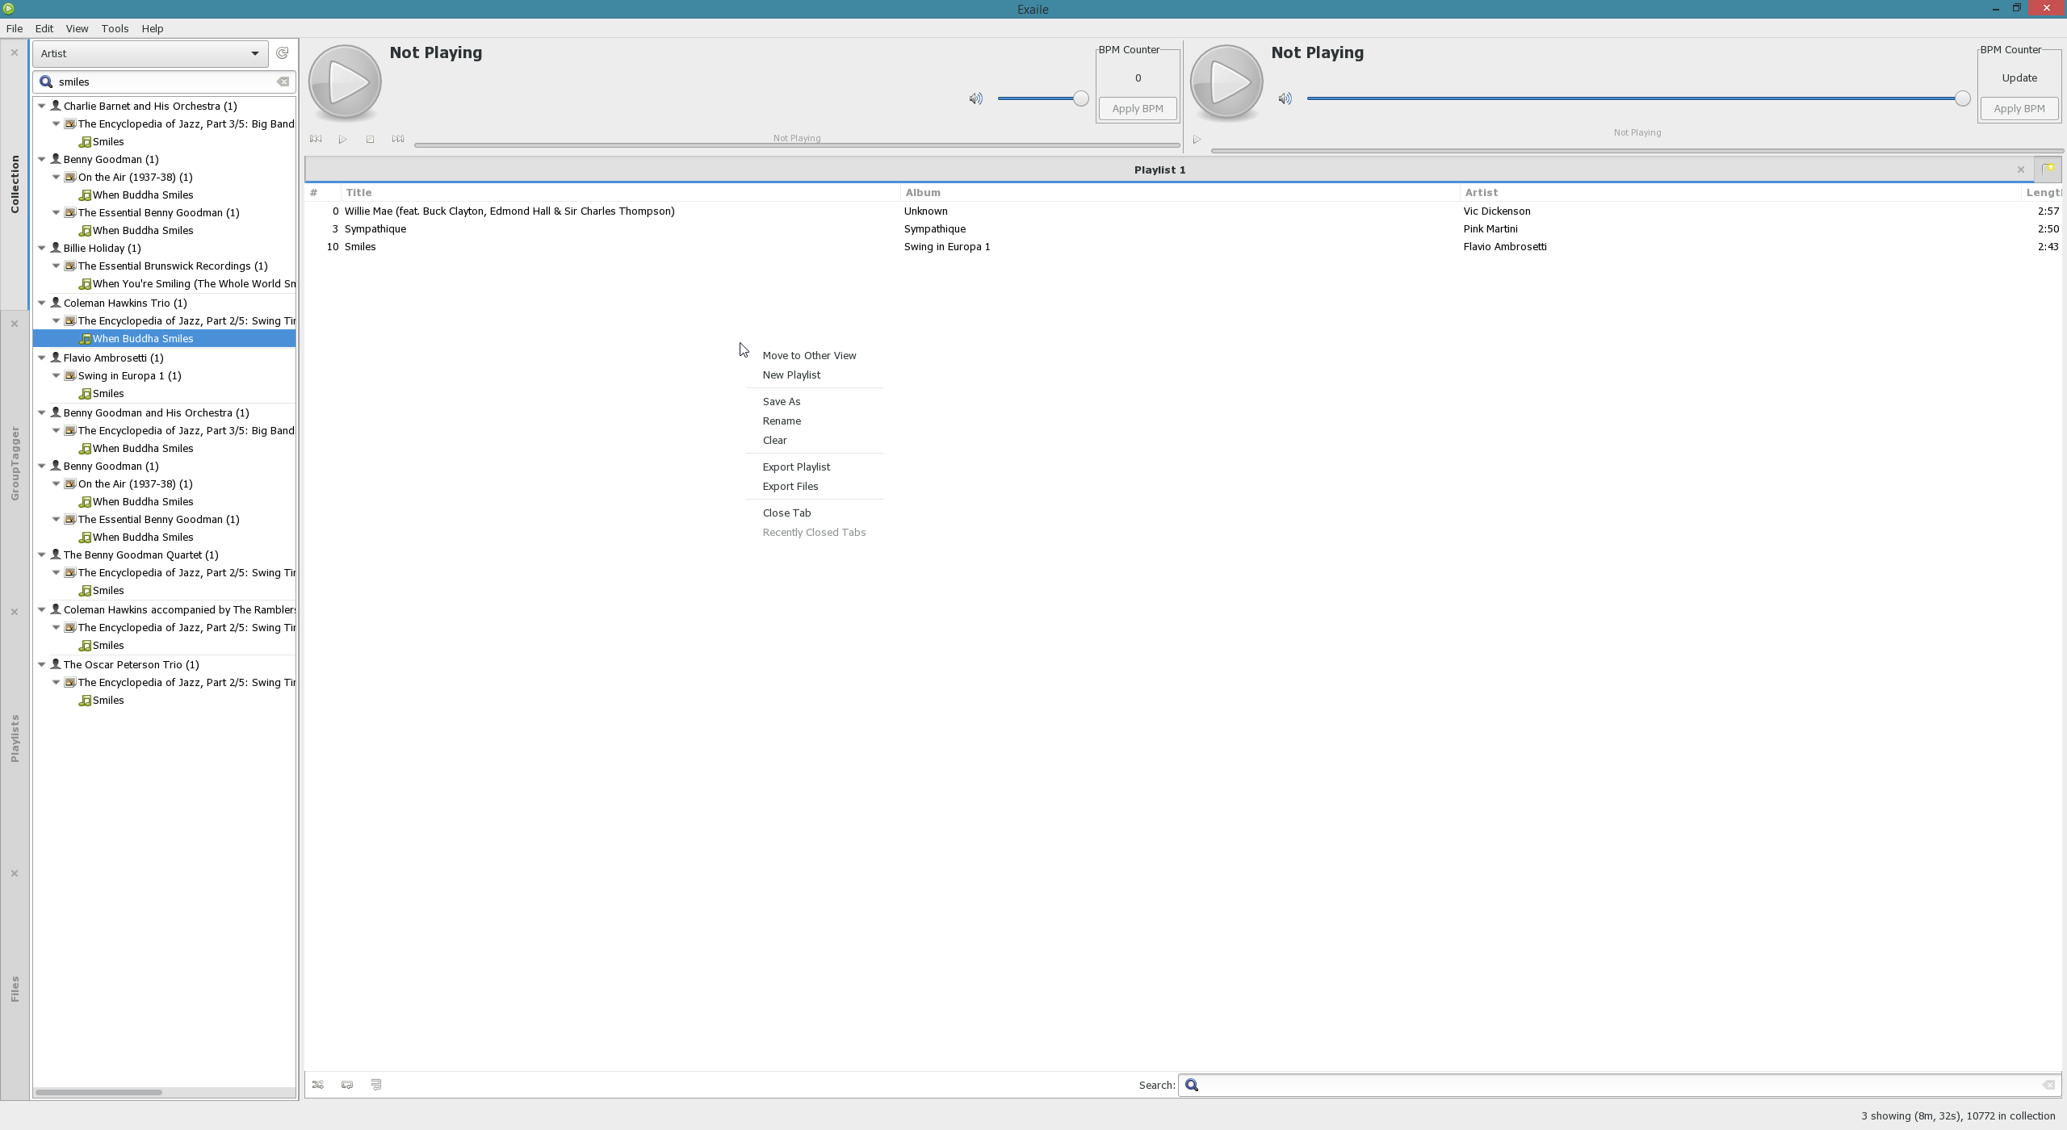Collapse the Billie Holiday artist node
Image resolution: width=2067 pixels, height=1130 pixels.
tap(42, 248)
